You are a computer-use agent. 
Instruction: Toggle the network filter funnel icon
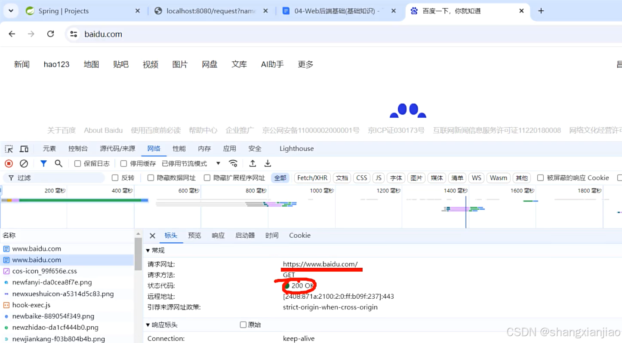click(x=43, y=163)
